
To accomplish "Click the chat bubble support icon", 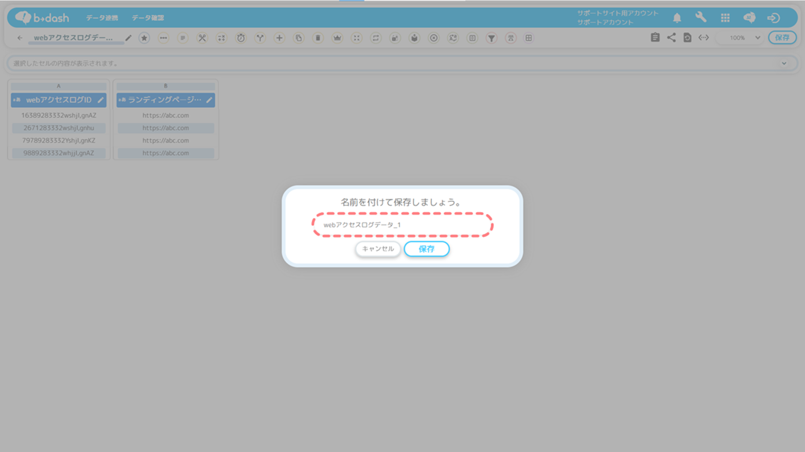I will click(x=749, y=17).
